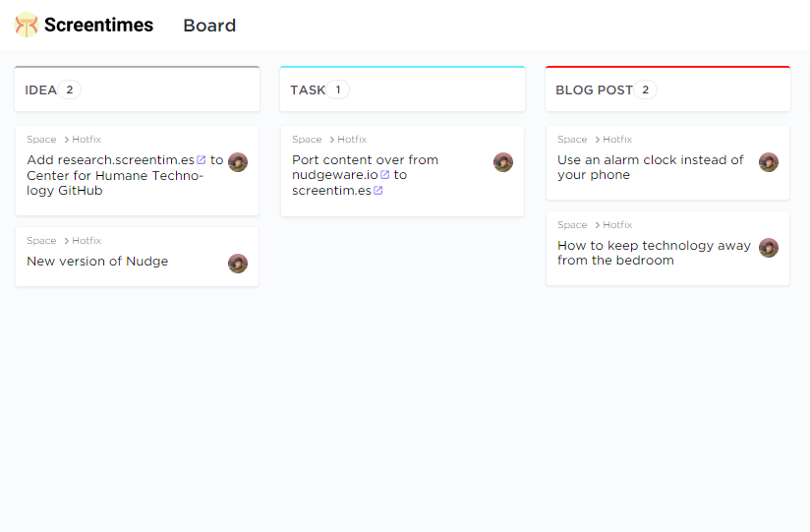Click BLOG POST count badge showing 2

pos(645,89)
